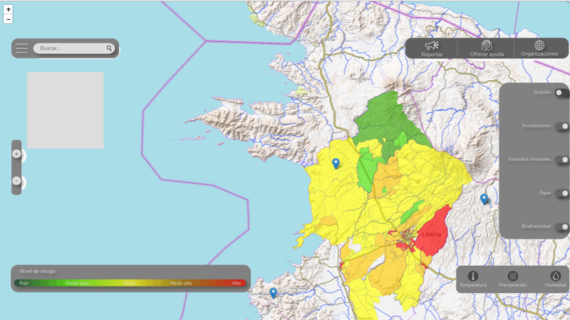Click the blue map pin east of Liberia
This screenshot has width=570, height=320.
[484, 199]
